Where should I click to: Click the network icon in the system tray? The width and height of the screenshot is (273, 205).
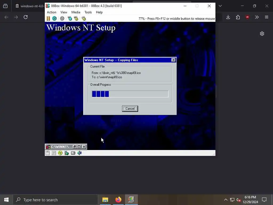coord(232,200)
